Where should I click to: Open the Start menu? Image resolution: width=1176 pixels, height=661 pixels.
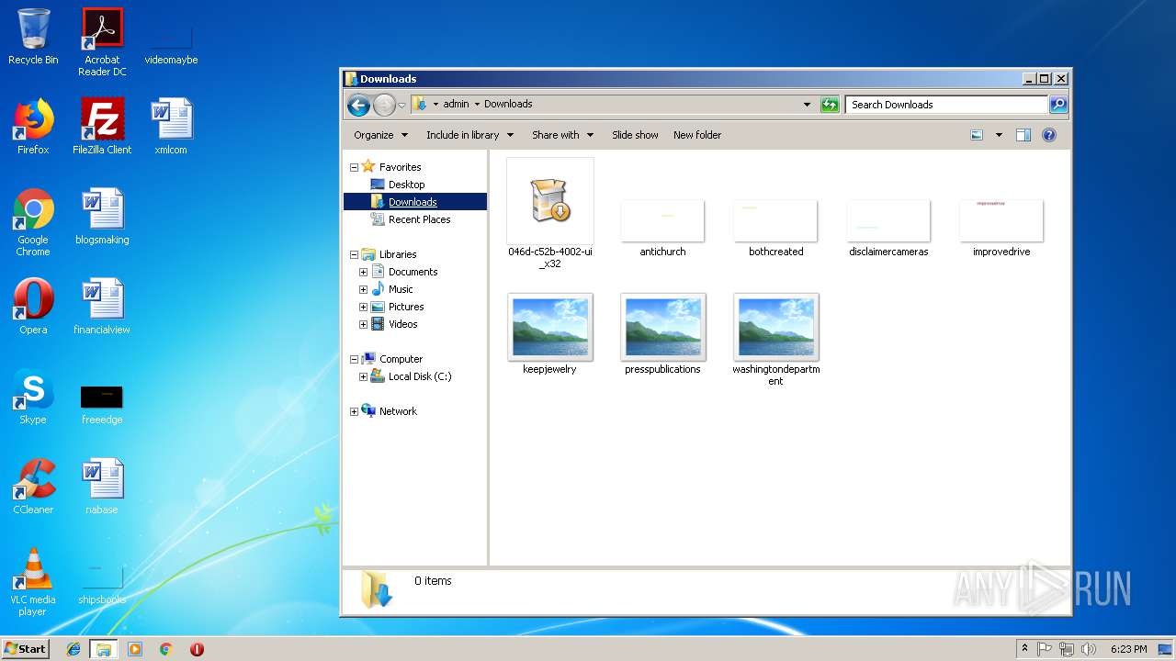pos(25,648)
